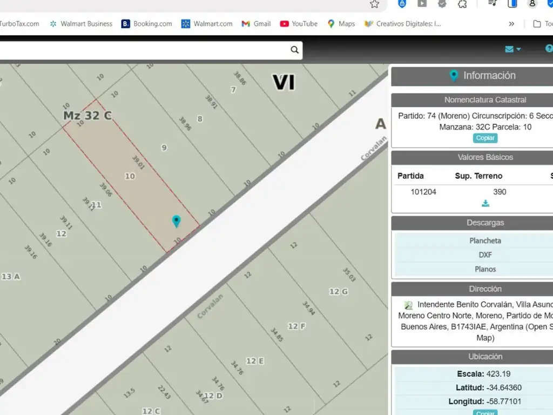The width and height of the screenshot is (553, 415).
Task: Open the browser extensions puzzle icon
Action: 462,4
